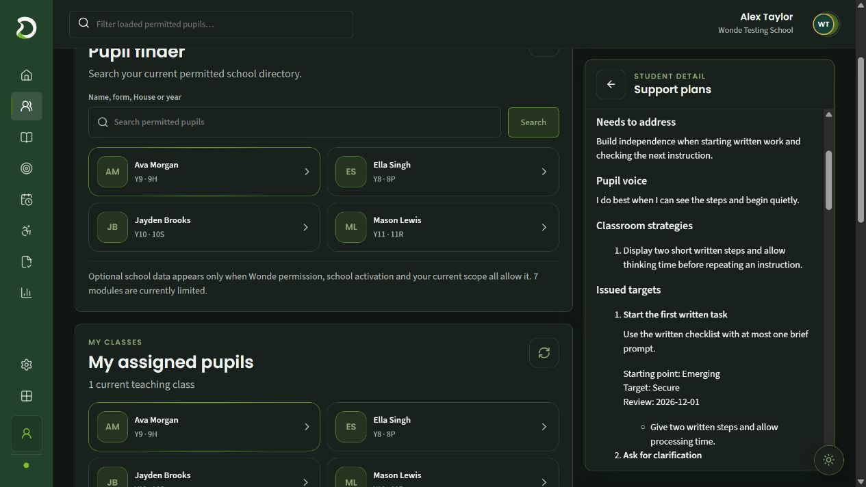This screenshot has height=487, width=866.
Task: Click the Search button
Action: 533,122
